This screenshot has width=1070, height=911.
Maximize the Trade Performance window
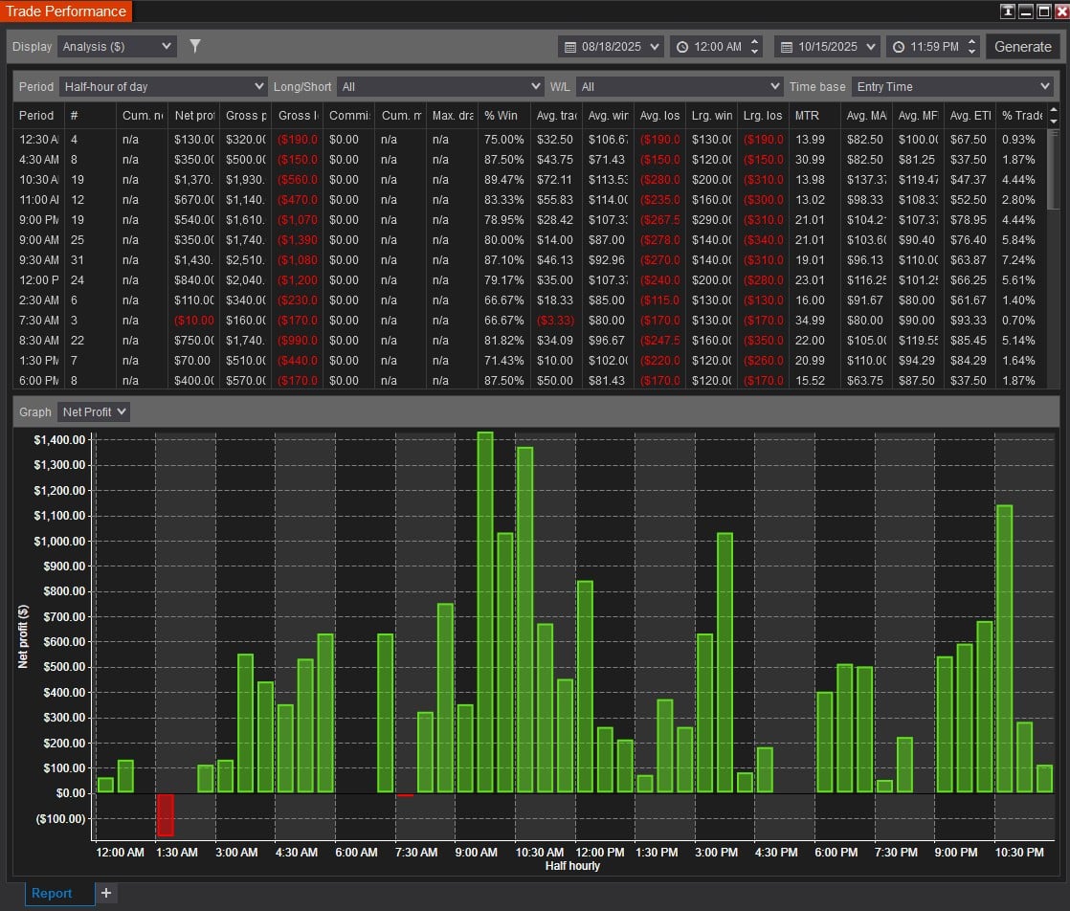click(1043, 11)
